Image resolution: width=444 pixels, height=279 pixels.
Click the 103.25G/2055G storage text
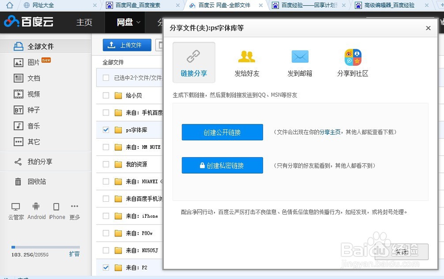30,255
